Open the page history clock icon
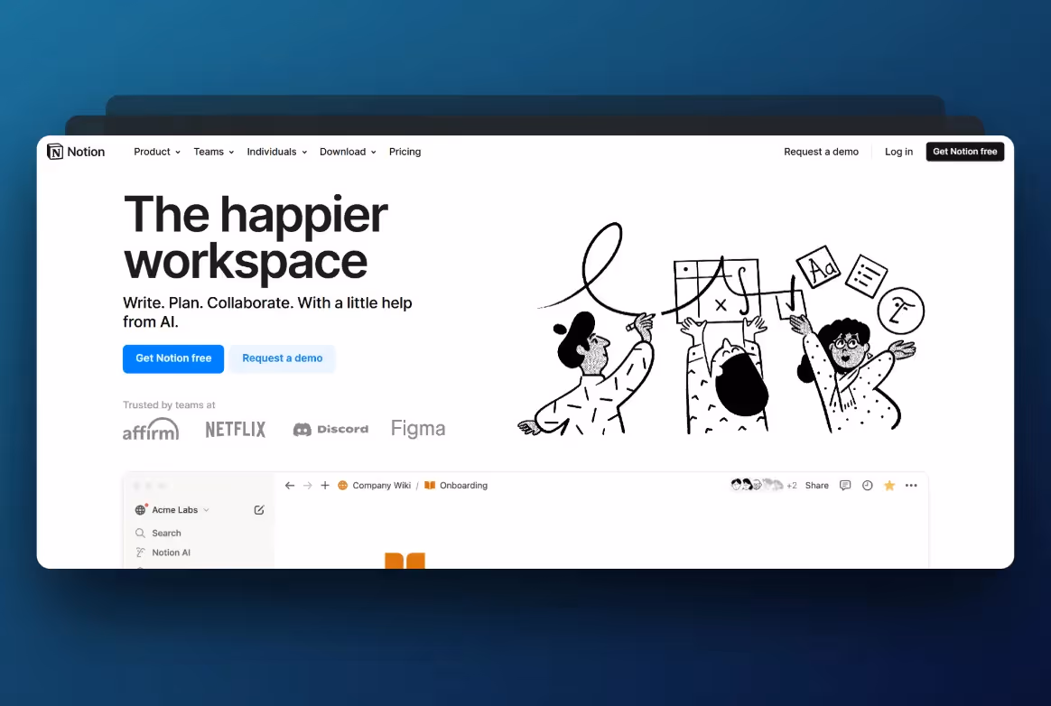This screenshot has width=1051, height=706. [x=868, y=486]
